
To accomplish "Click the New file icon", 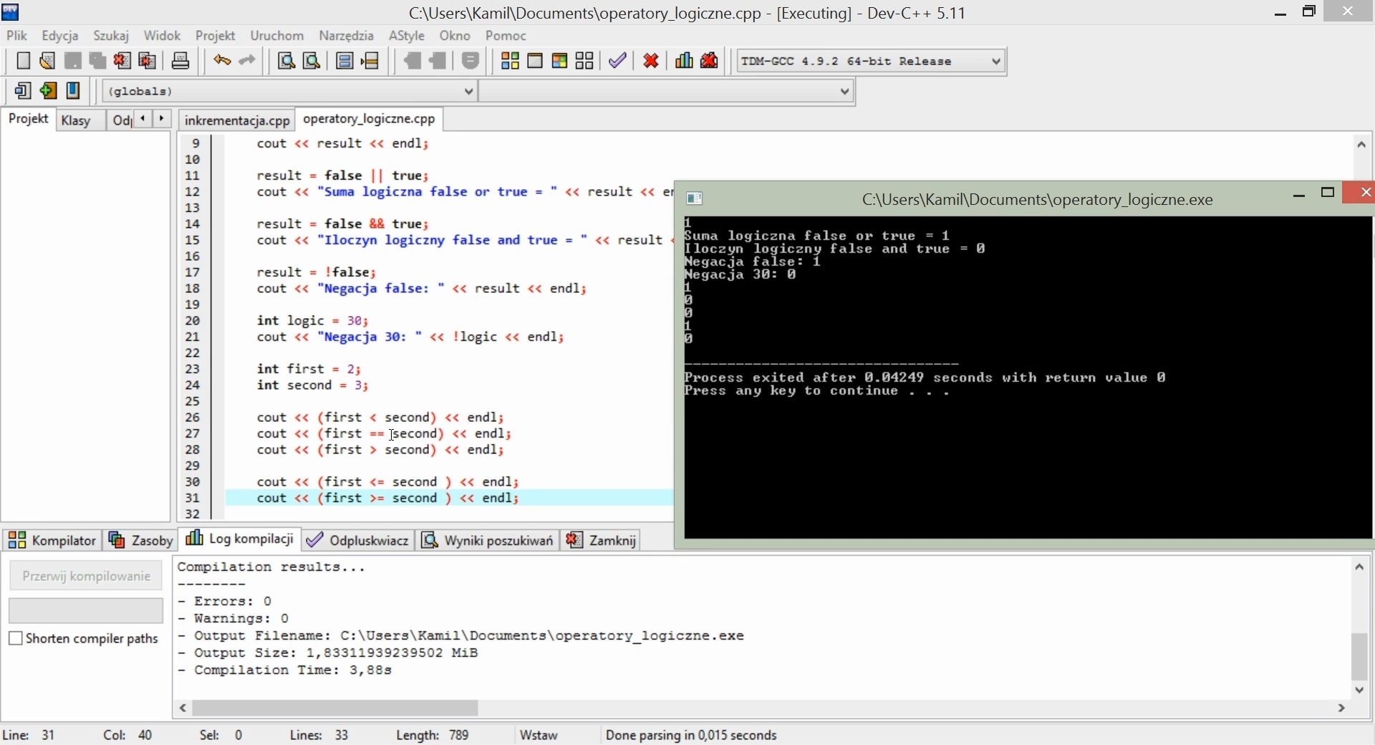I will pos(23,62).
